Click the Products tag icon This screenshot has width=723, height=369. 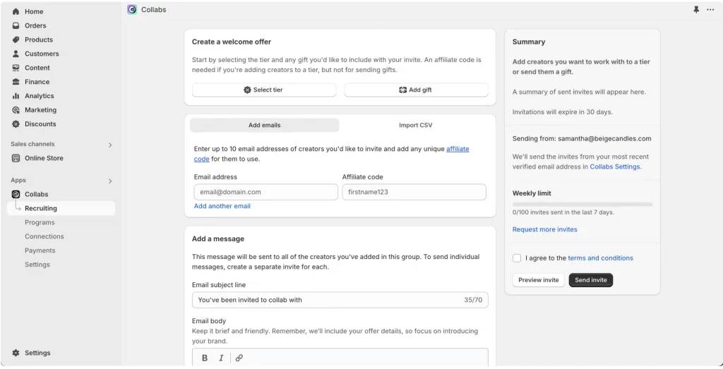[x=16, y=40]
